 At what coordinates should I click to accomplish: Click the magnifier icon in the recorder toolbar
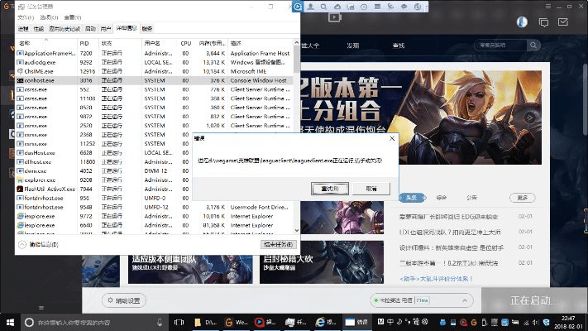click(323, 7)
